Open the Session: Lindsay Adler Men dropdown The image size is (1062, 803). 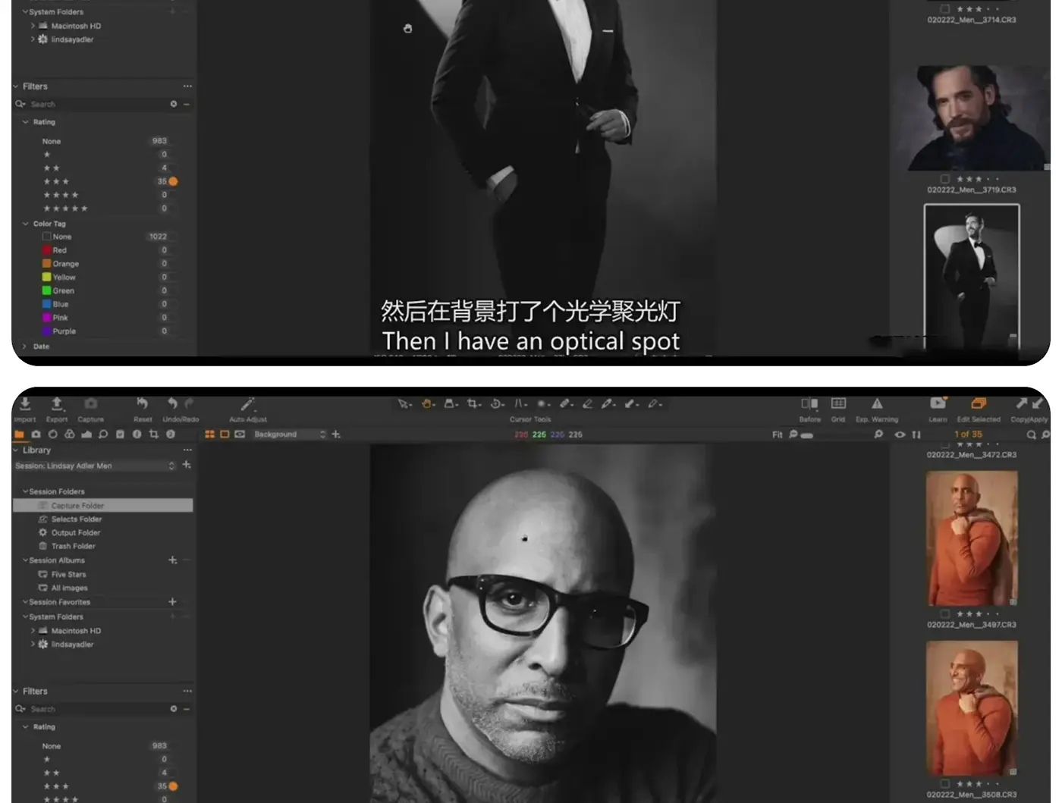pos(96,466)
